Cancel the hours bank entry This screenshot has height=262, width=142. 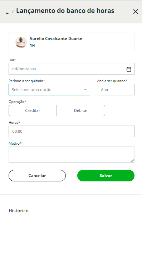(37, 176)
